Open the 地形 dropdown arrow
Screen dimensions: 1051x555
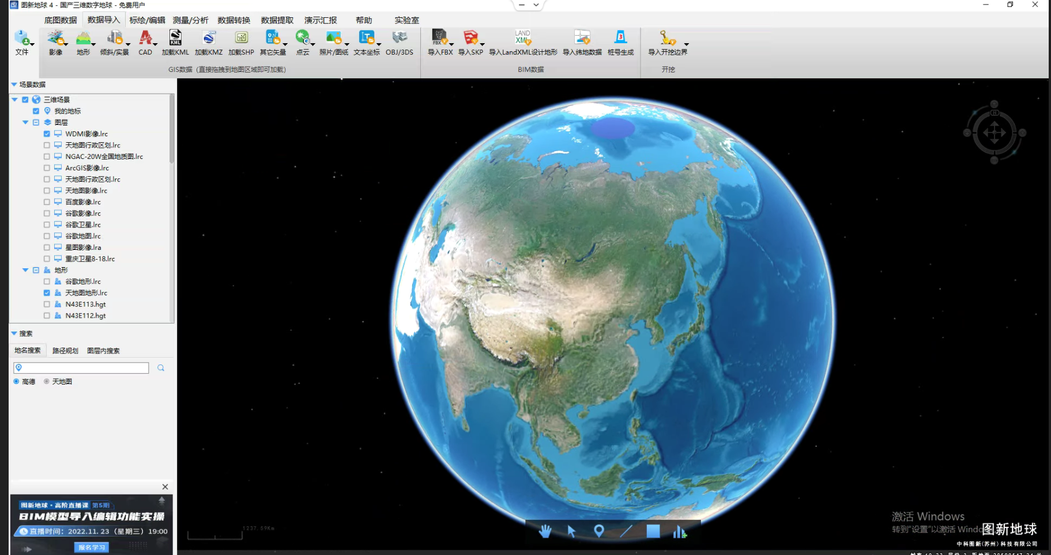pyautogui.click(x=94, y=44)
